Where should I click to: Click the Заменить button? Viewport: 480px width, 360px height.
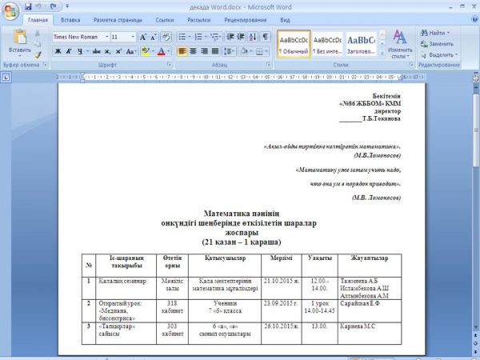(x=440, y=44)
